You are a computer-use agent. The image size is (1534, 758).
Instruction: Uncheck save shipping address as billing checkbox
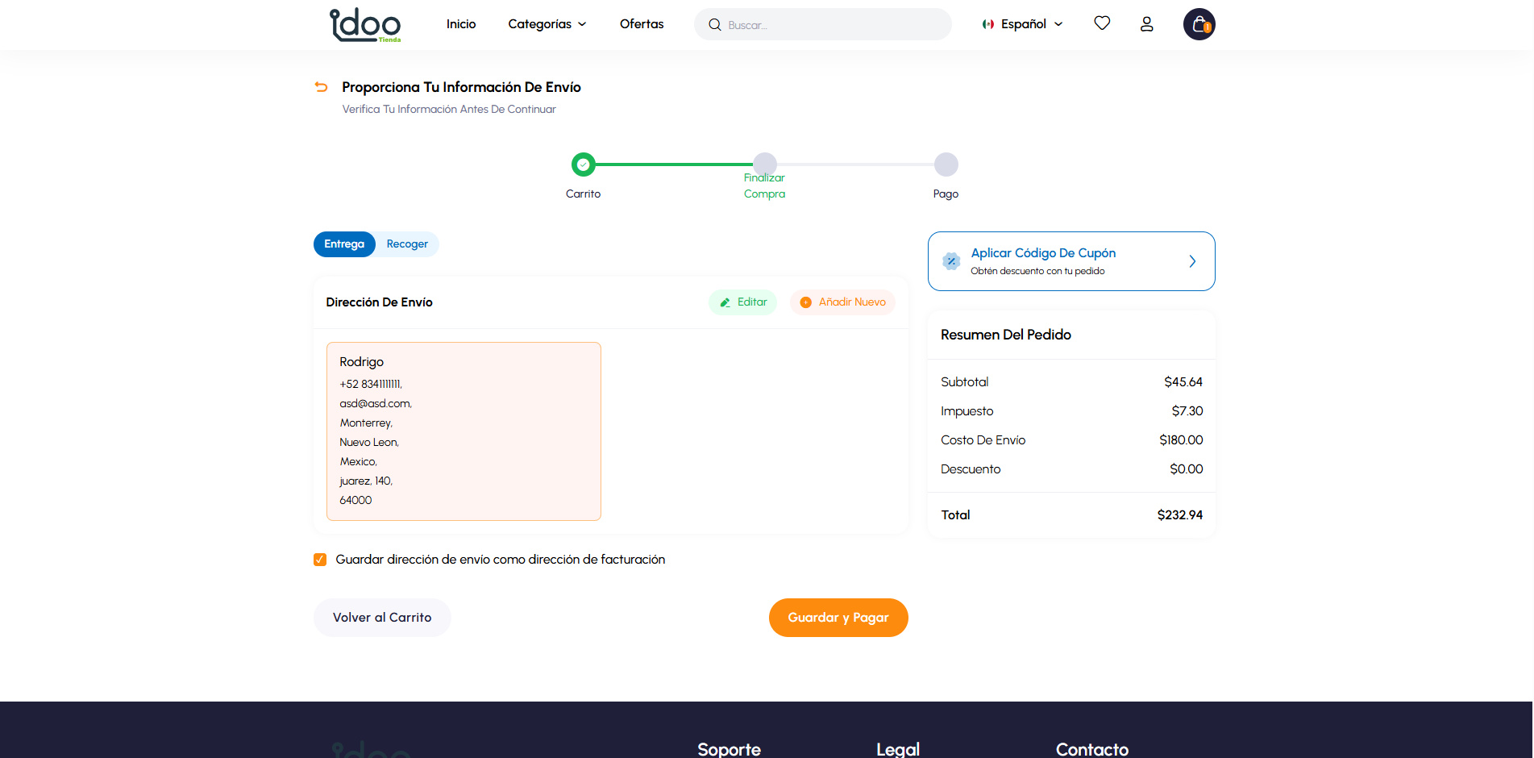tap(320, 560)
